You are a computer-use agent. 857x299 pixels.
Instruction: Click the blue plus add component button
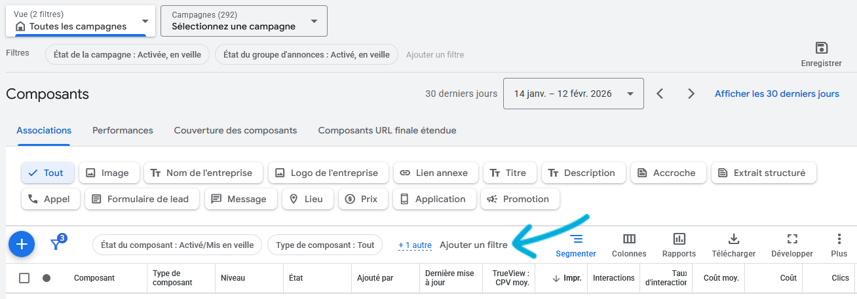[22, 244]
